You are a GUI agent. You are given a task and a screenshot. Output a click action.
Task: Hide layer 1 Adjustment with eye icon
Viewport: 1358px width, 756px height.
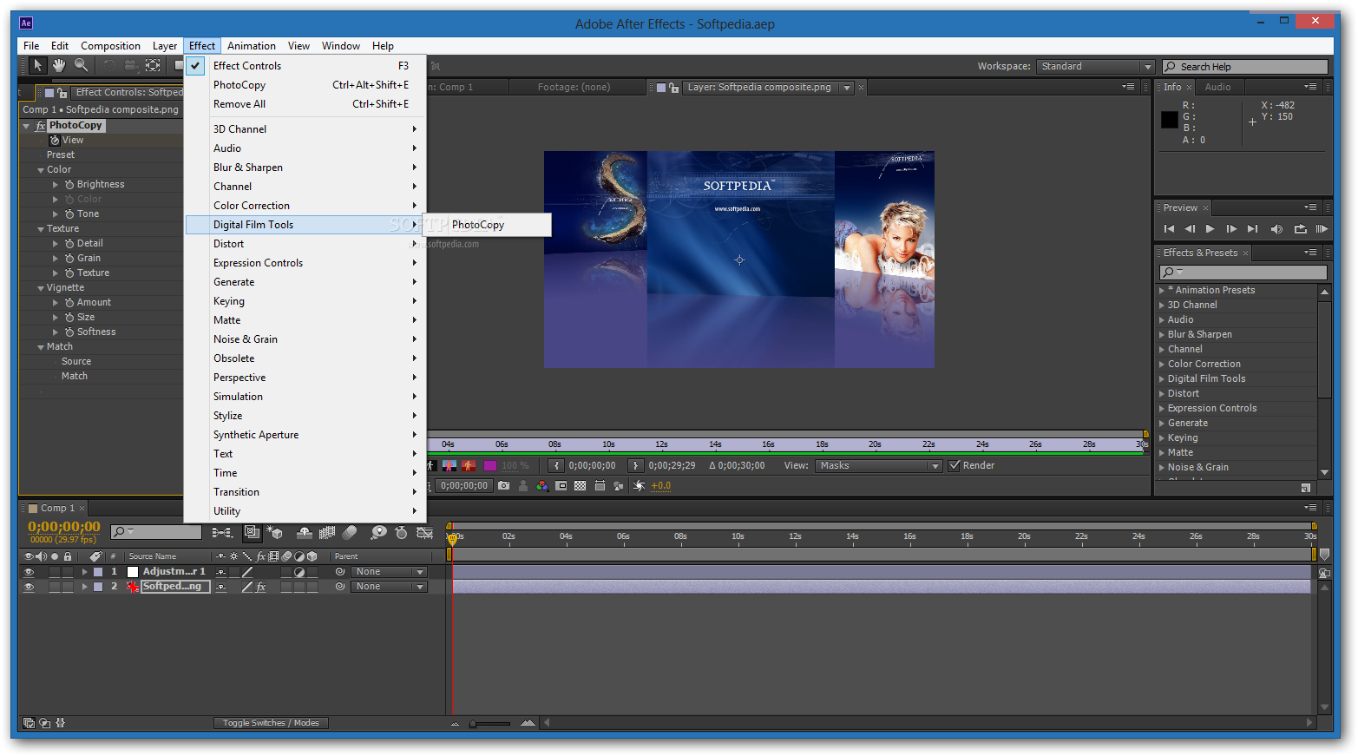(x=29, y=572)
